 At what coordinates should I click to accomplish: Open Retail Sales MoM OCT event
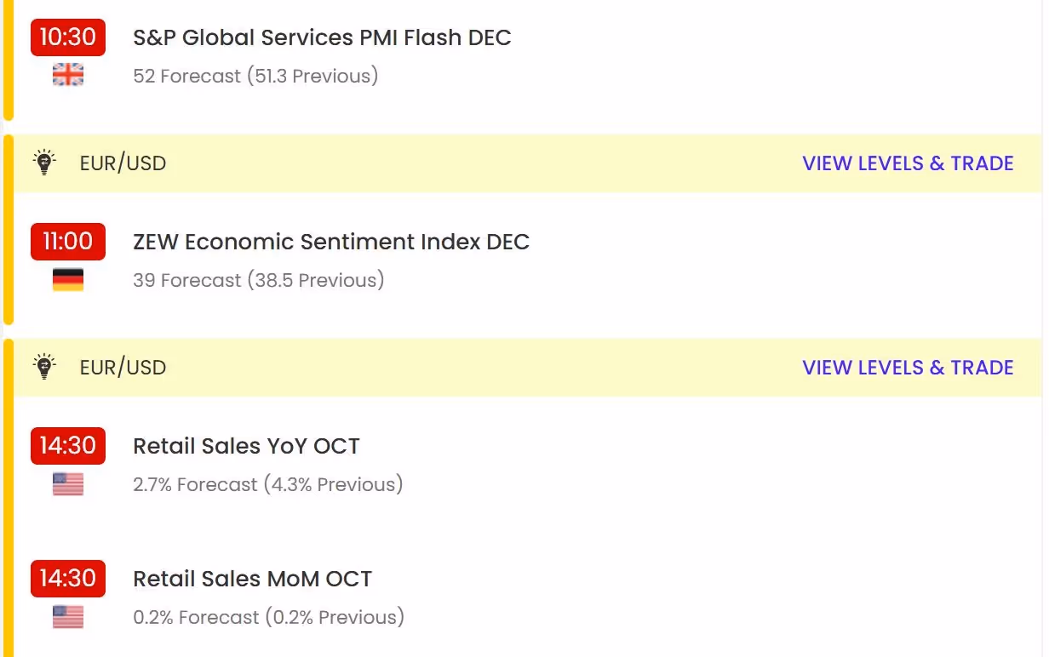252,579
